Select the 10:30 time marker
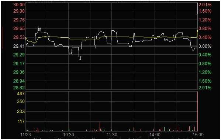221x140 pixels. click(x=69, y=134)
